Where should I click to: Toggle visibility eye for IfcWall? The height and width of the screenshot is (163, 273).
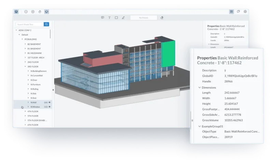[49, 102]
